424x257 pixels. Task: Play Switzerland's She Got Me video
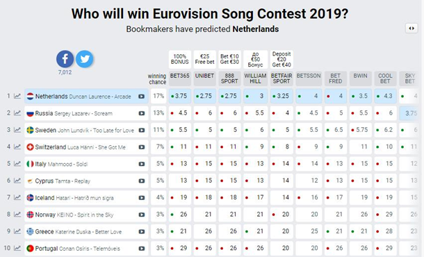point(141,147)
